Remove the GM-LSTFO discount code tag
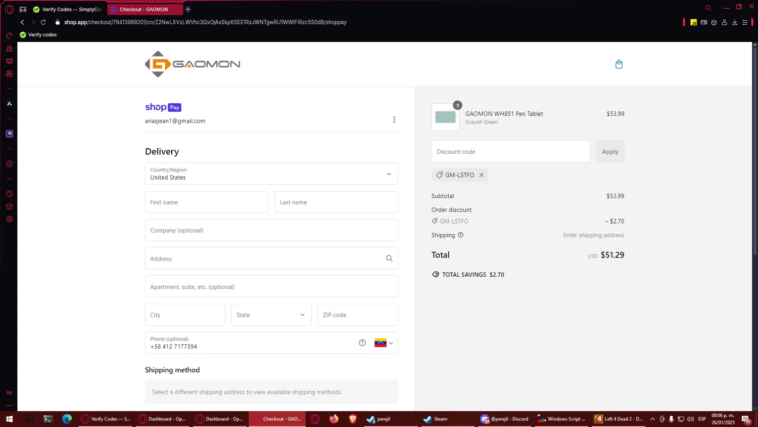Image resolution: width=758 pixels, height=427 pixels. [x=482, y=175]
